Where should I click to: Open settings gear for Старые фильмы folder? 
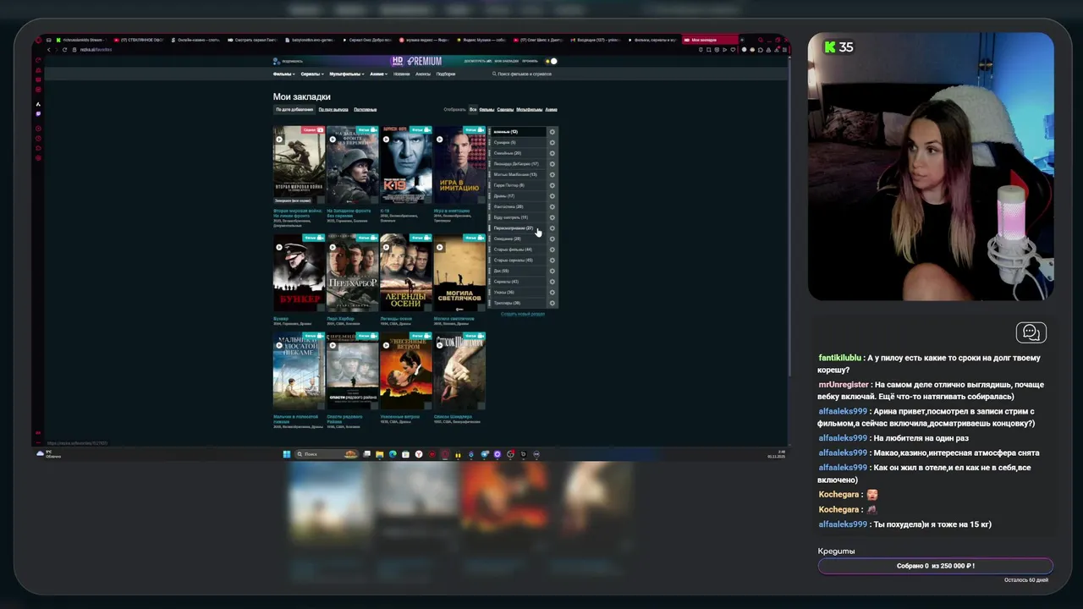click(552, 250)
